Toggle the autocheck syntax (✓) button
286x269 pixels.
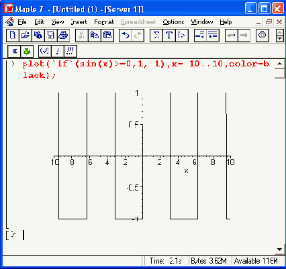(45, 51)
